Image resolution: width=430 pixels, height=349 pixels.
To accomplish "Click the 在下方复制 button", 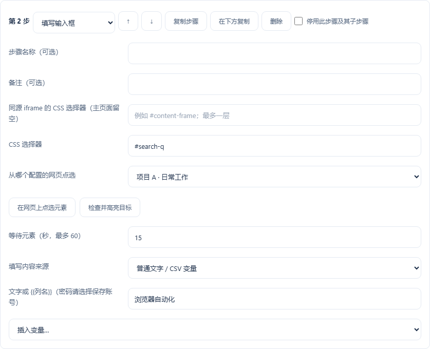I will tap(234, 22).
